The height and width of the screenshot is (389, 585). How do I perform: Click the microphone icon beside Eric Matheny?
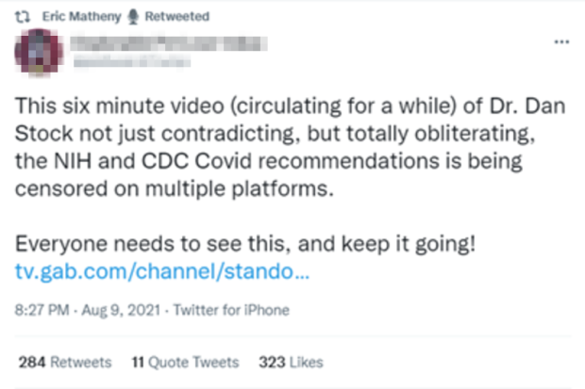point(134,16)
